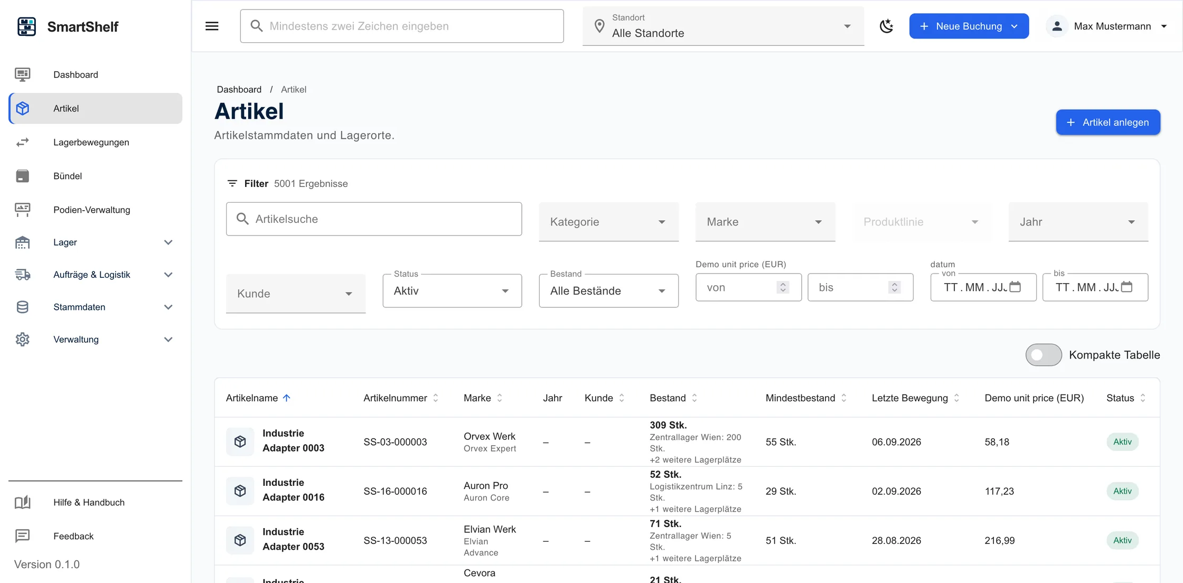Click the global search input field

(x=402, y=26)
